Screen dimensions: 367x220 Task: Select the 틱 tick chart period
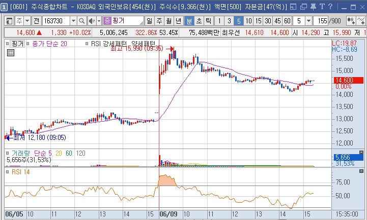point(208,21)
